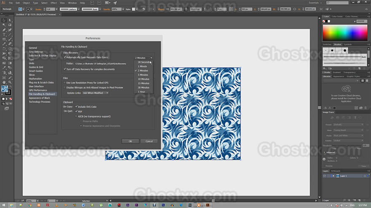Viewport: 371px width, 208px height.
Task: Open the Window menu
Action: [72, 3]
